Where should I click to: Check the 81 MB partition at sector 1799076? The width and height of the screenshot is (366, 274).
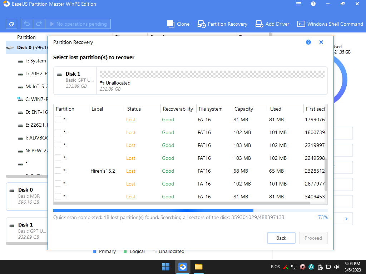pyautogui.click(x=58, y=119)
